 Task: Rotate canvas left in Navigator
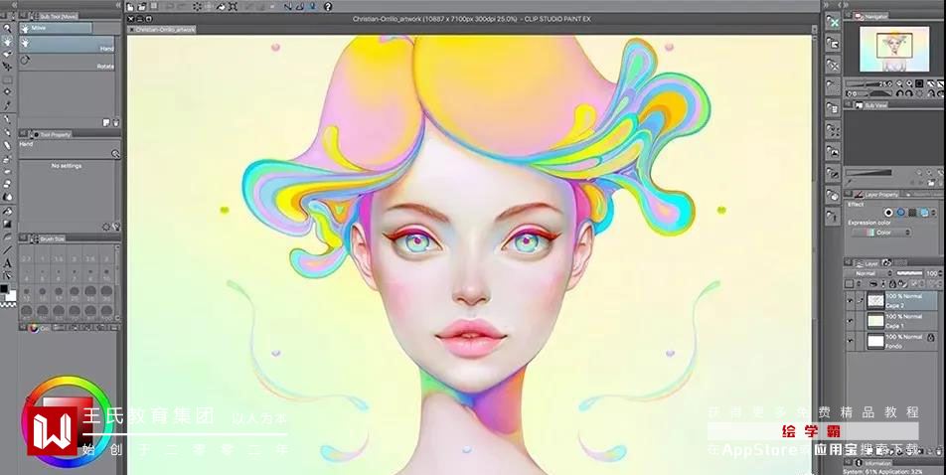[899, 93]
